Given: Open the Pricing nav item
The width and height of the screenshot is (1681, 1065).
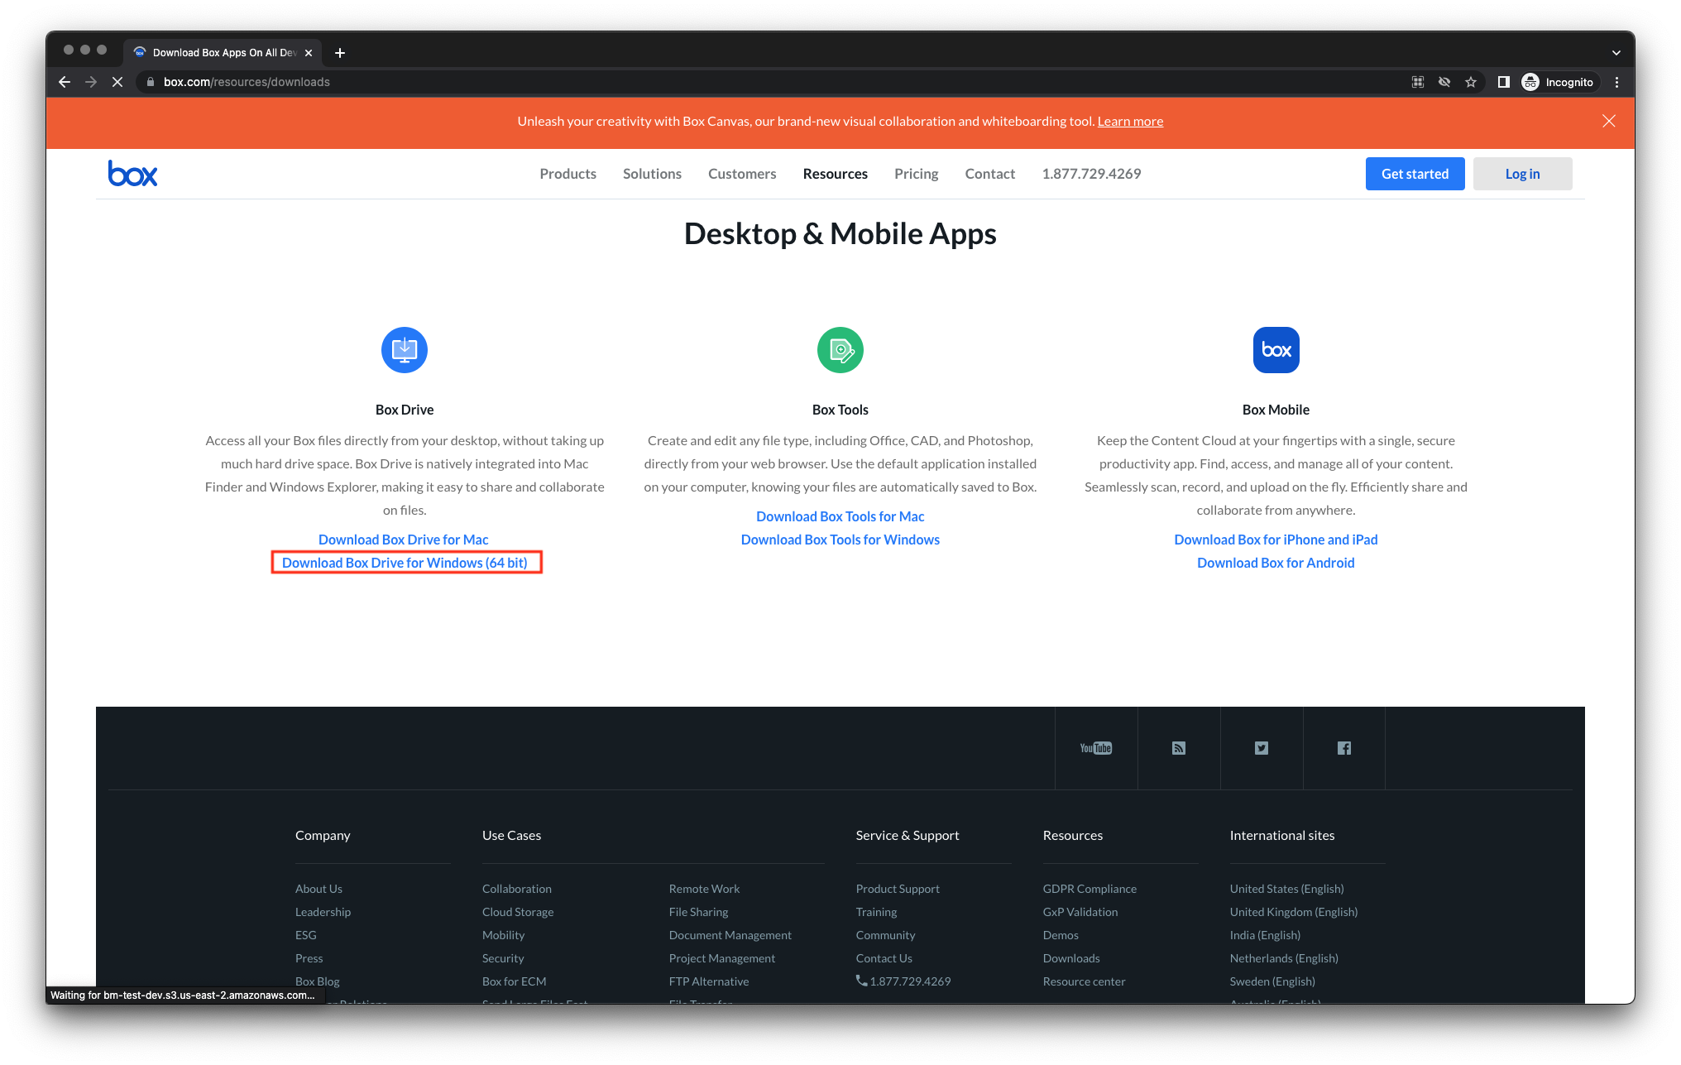Looking at the screenshot, I should (916, 174).
